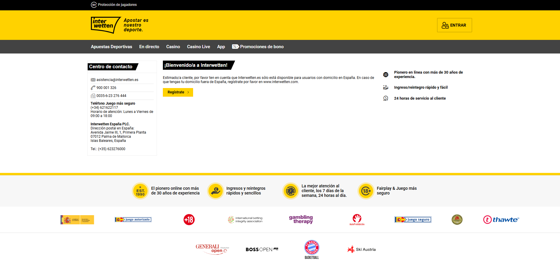Open Apuestas Deportivas menu

coord(111,47)
